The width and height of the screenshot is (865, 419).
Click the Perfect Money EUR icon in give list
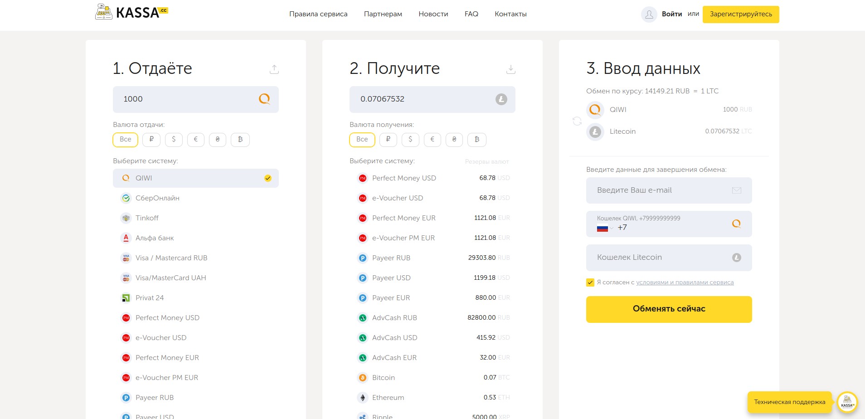pos(126,358)
